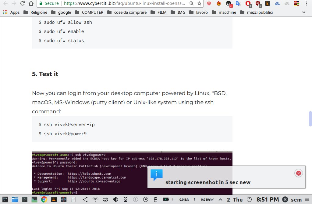The height and width of the screenshot is (204, 312).
Task: Open Chrome's three-dot menu
Action: click(307, 3)
